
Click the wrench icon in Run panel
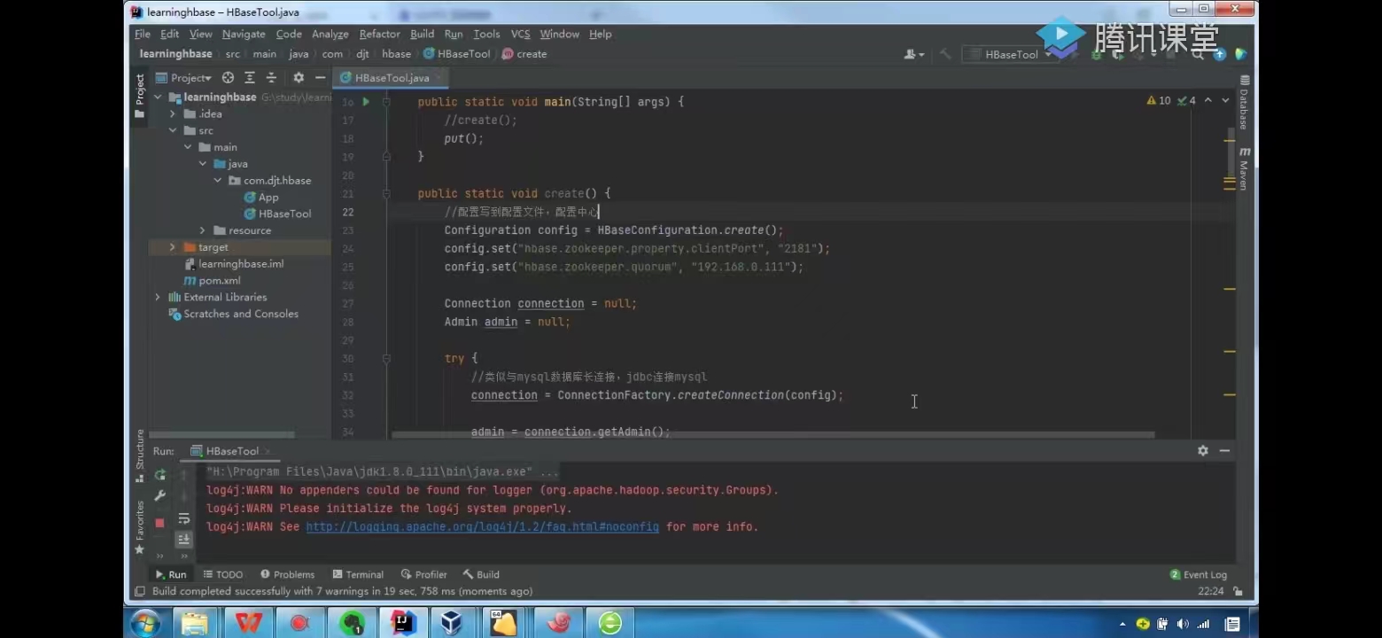click(x=160, y=496)
